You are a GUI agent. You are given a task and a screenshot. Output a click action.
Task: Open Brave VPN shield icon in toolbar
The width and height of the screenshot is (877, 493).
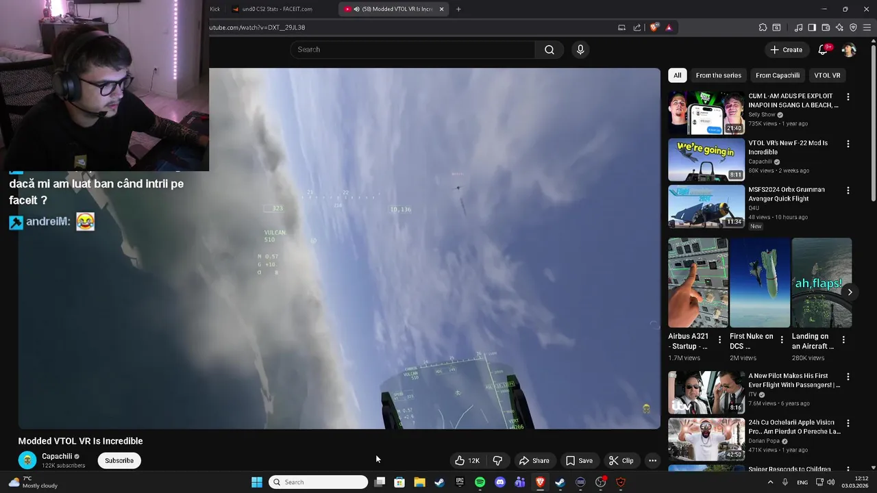tap(853, 27)
